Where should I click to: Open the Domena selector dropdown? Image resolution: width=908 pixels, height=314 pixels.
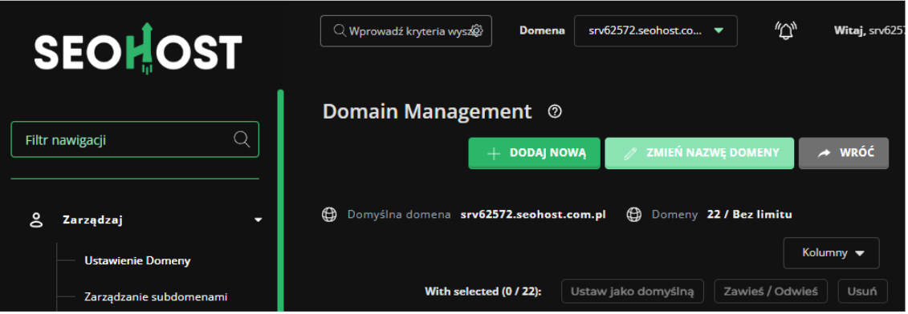click(x=656, y=30)
